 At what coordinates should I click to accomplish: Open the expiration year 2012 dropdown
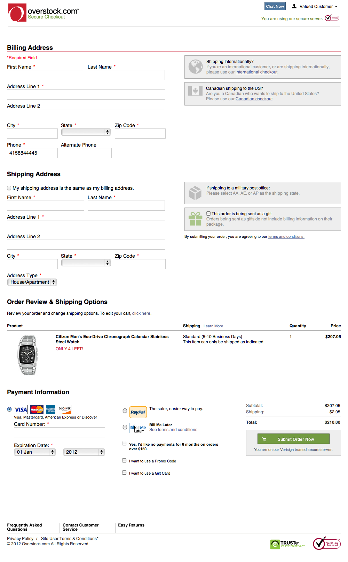pyautogui.click(x=84, y=452)
